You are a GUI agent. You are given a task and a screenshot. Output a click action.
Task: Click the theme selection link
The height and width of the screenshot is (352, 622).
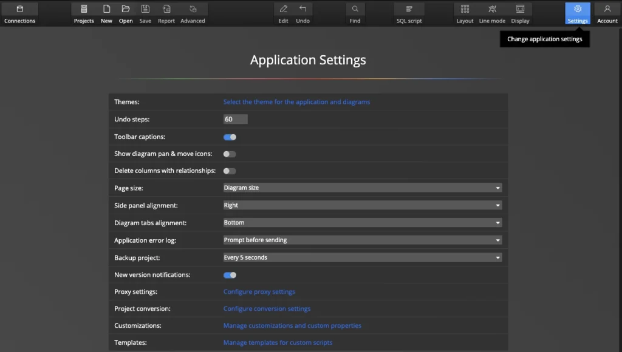tap(296, 102)
